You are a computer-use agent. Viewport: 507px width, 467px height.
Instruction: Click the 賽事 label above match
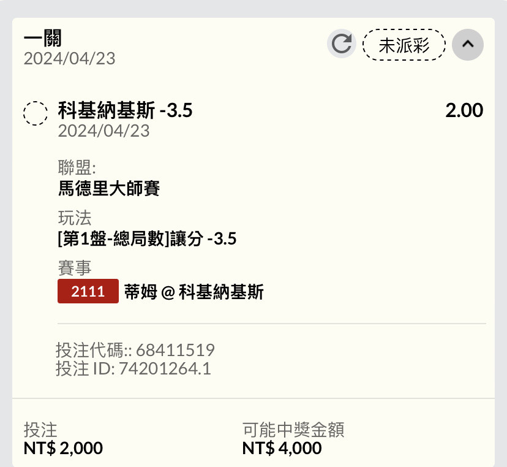[75, 268]
